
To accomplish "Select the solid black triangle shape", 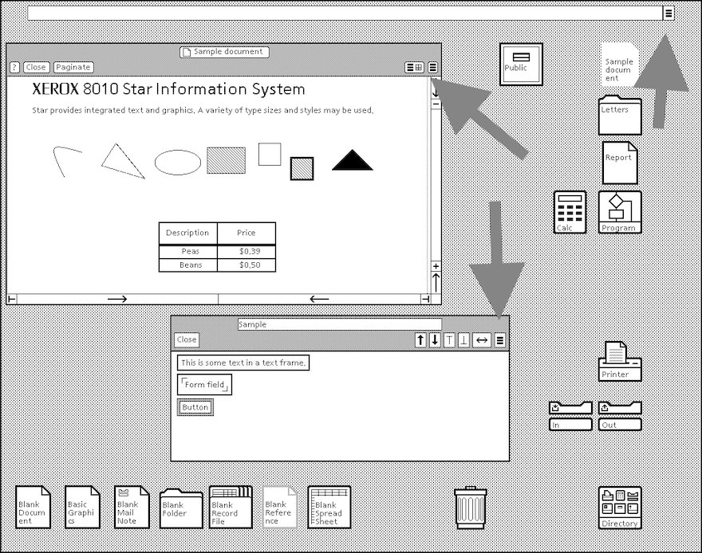I will [353, 160].
